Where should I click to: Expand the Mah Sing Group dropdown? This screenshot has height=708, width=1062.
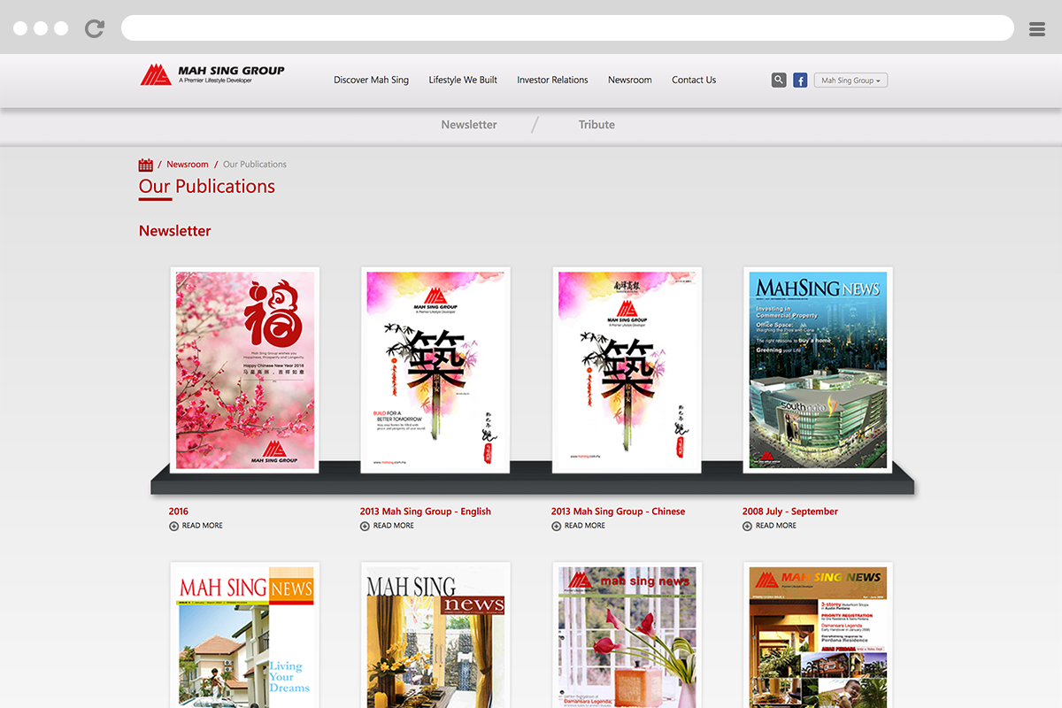tap(850, 81)
